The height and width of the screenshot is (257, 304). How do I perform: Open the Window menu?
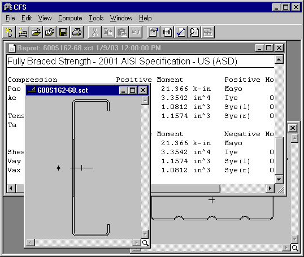(121, 18)
